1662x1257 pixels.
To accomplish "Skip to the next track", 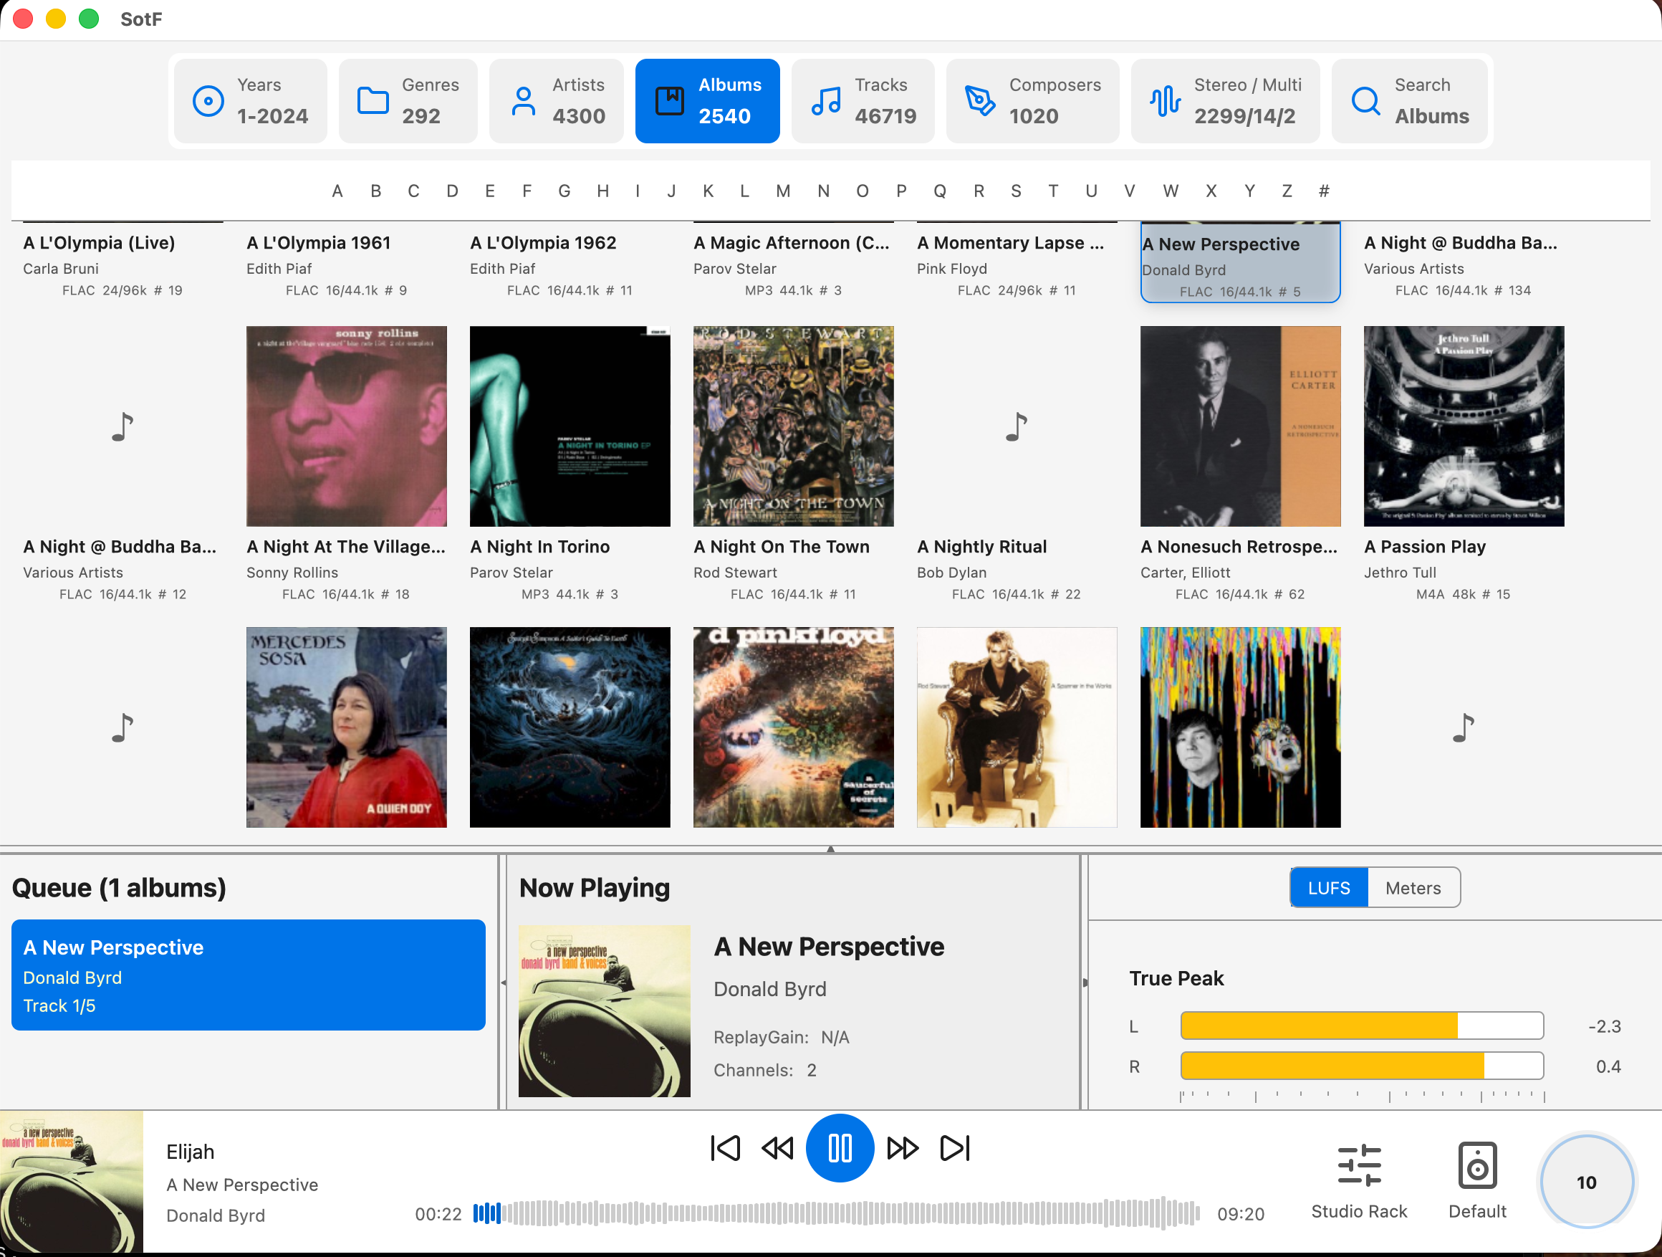I will 954,1148.
